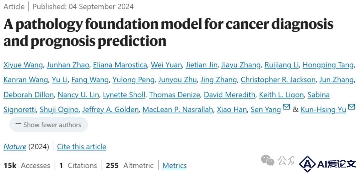The width and height of the screenshot is (361, 175).
Task: Select author Keith L. Ligon
Action: [281, 95]
